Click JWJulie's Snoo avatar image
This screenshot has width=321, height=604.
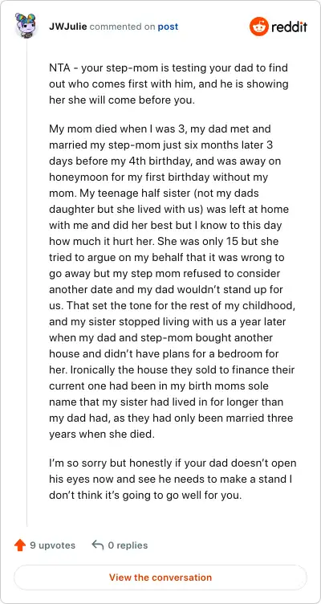(26, 25)
